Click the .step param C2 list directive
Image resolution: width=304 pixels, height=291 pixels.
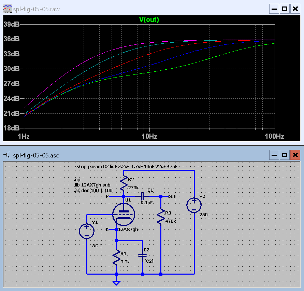(126, 167)
